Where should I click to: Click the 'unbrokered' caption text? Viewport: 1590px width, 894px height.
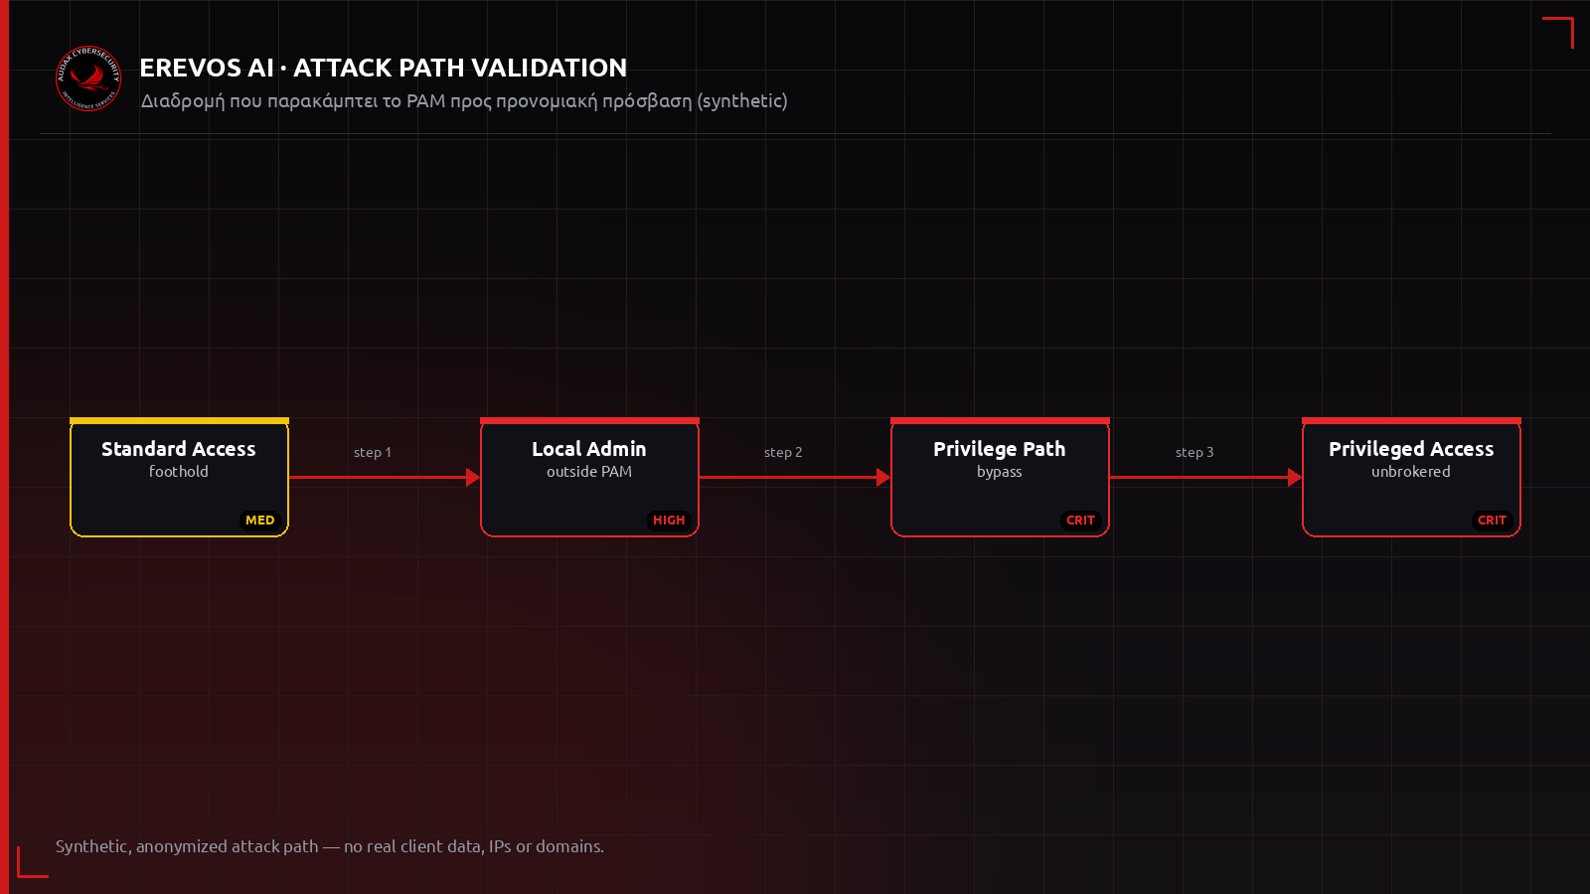click(x=1411, y=472)
